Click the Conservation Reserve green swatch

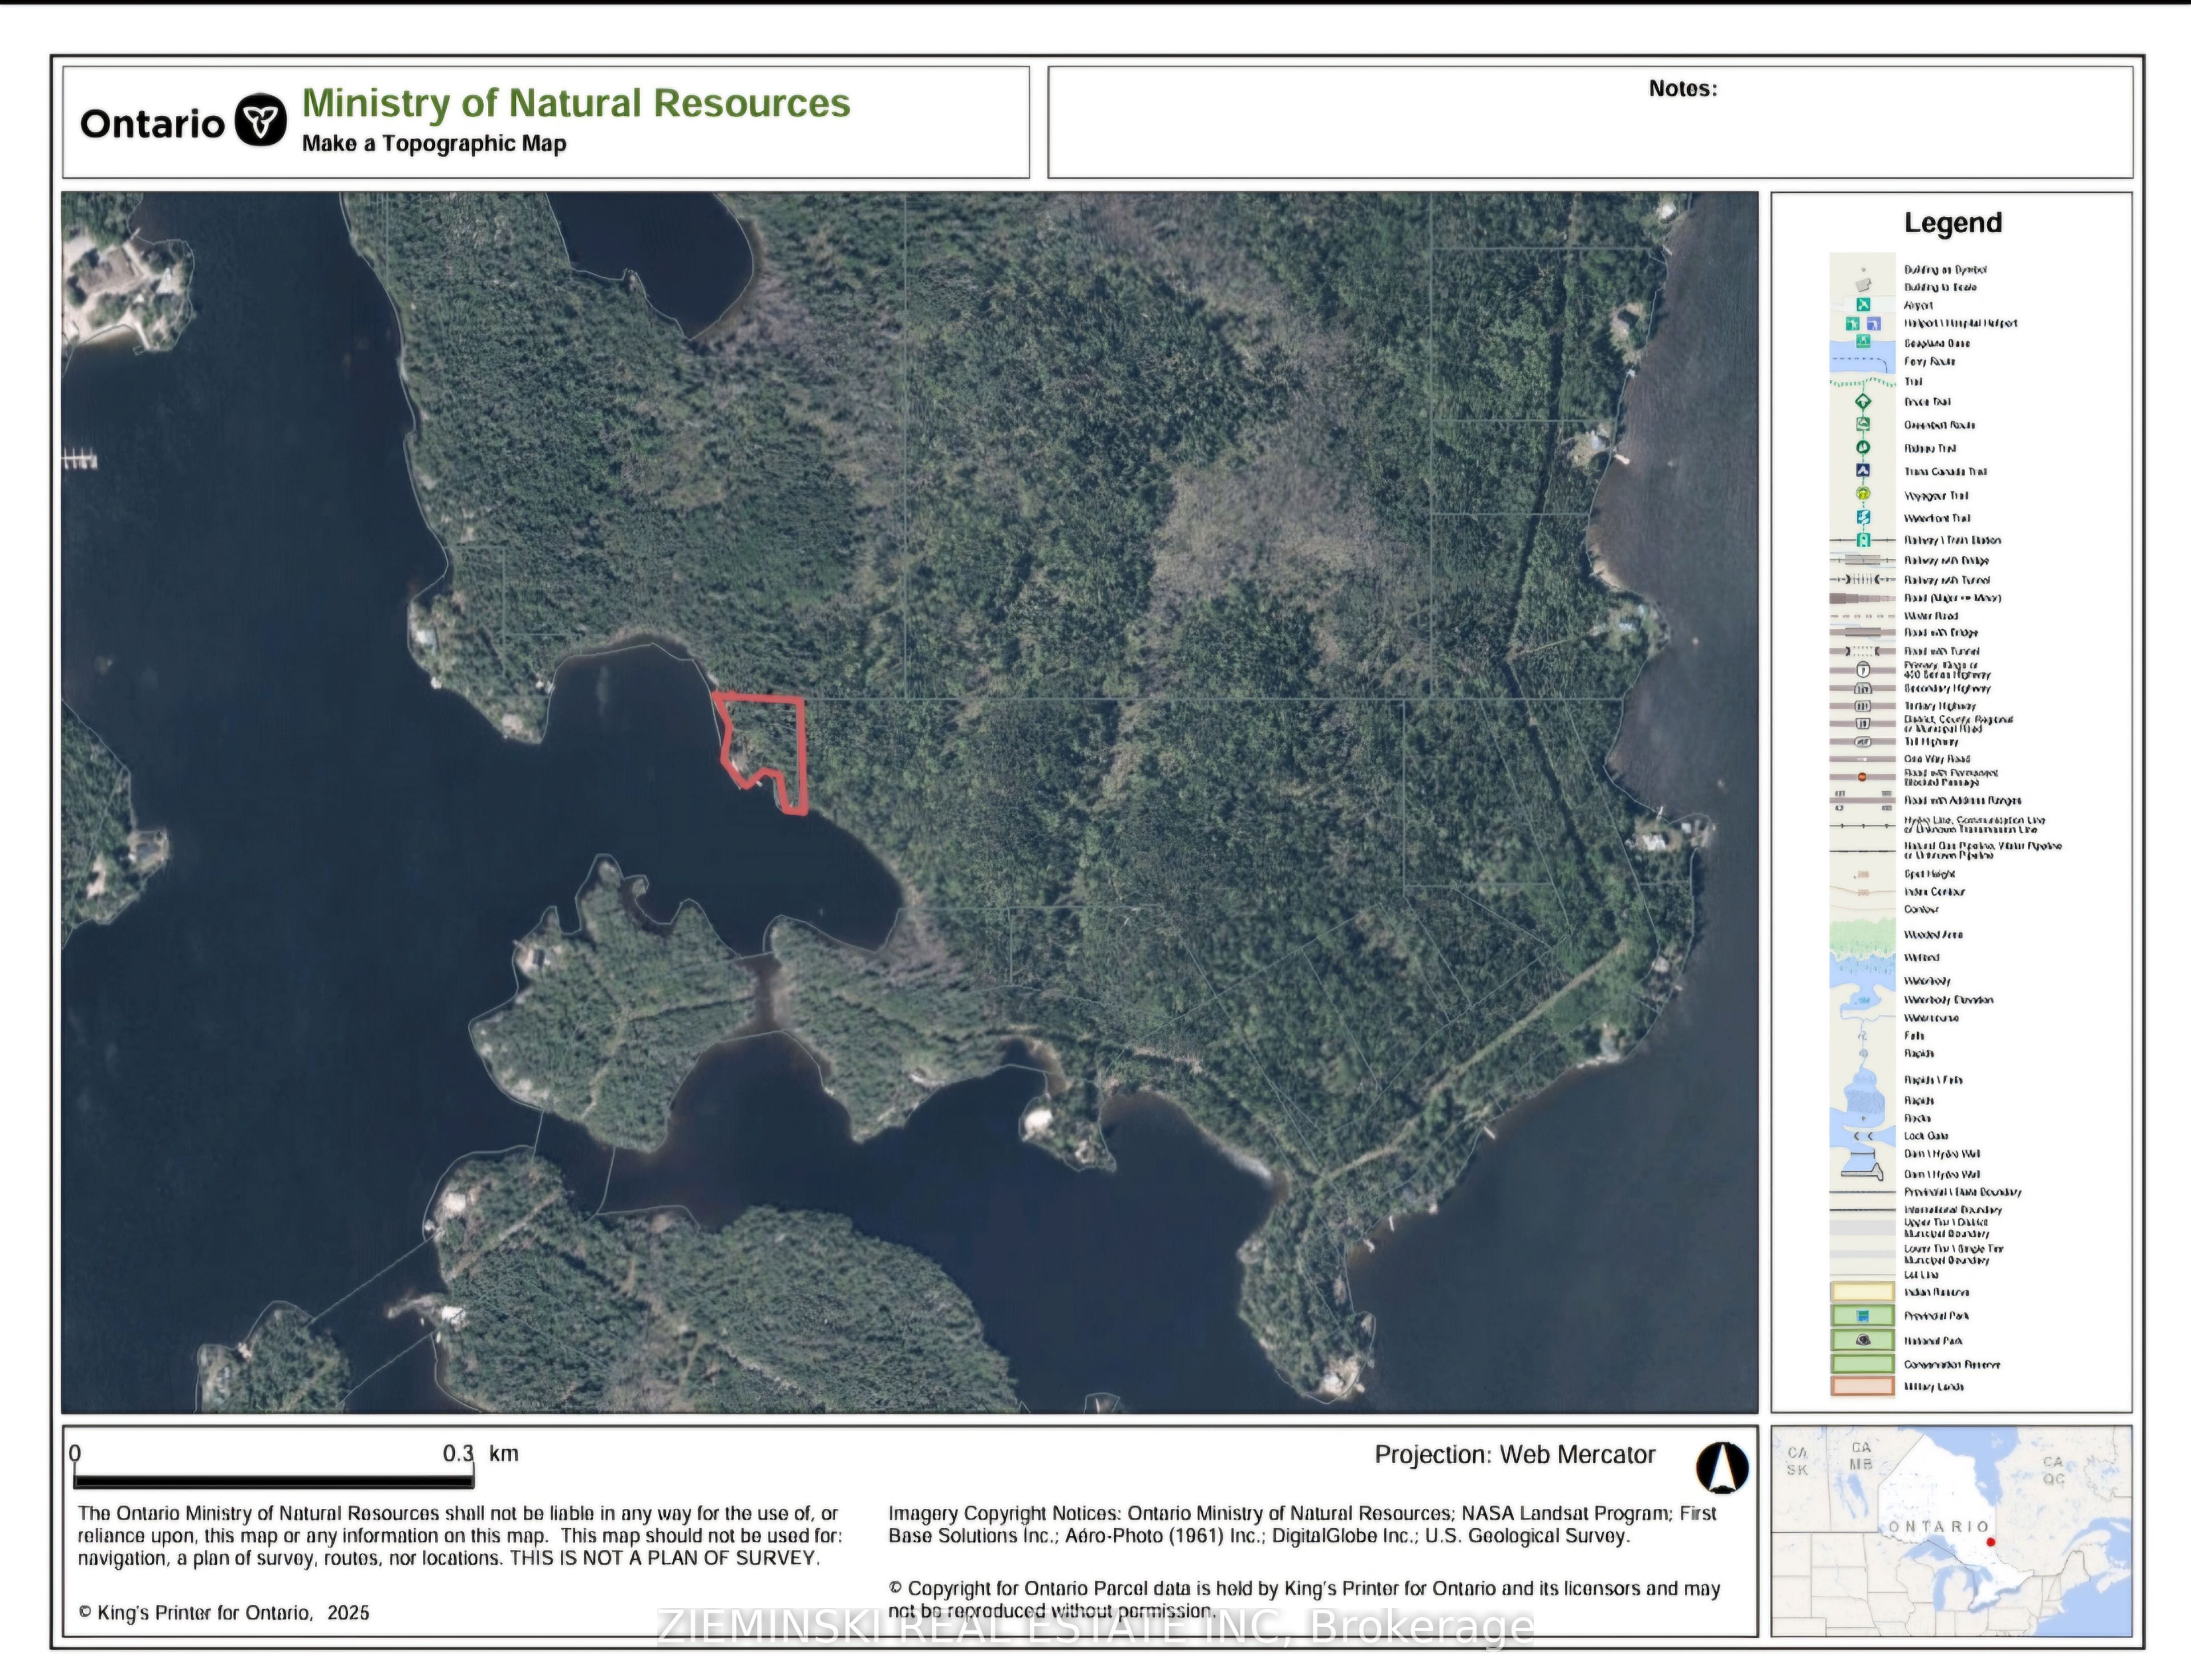click(x=1863, y=1364)
